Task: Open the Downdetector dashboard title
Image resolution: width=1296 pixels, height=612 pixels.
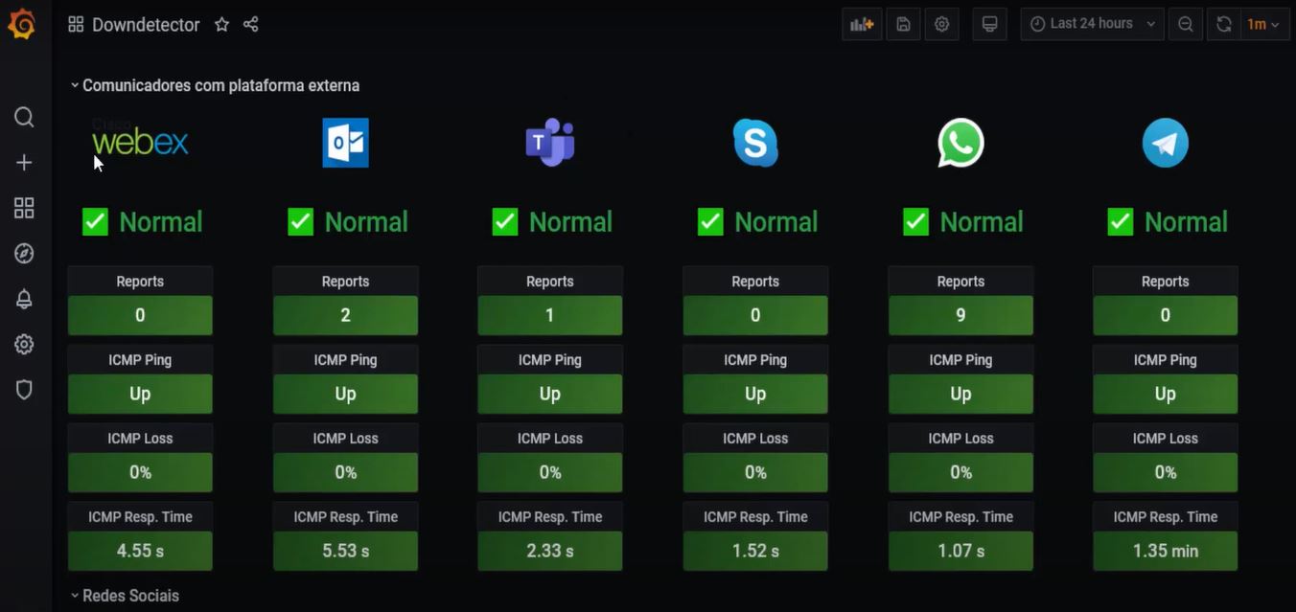Action: [x=146, y=25]
